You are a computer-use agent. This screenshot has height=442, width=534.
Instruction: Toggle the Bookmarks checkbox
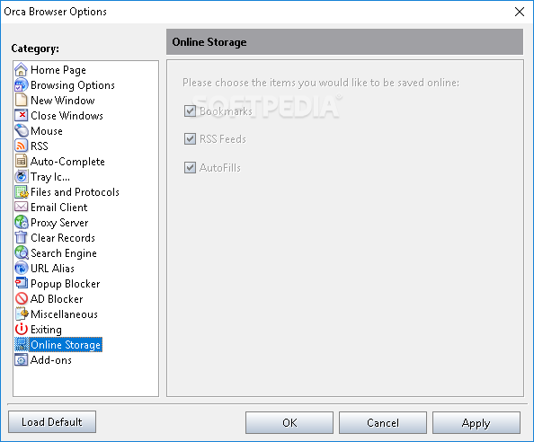coord(190,110)
